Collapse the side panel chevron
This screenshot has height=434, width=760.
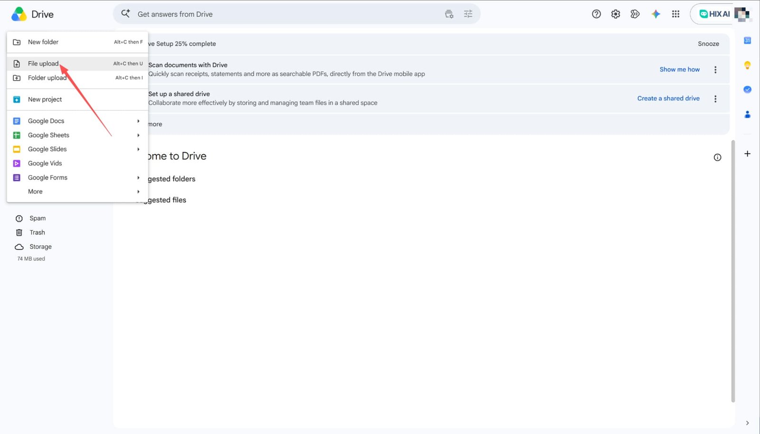[747, 423]
